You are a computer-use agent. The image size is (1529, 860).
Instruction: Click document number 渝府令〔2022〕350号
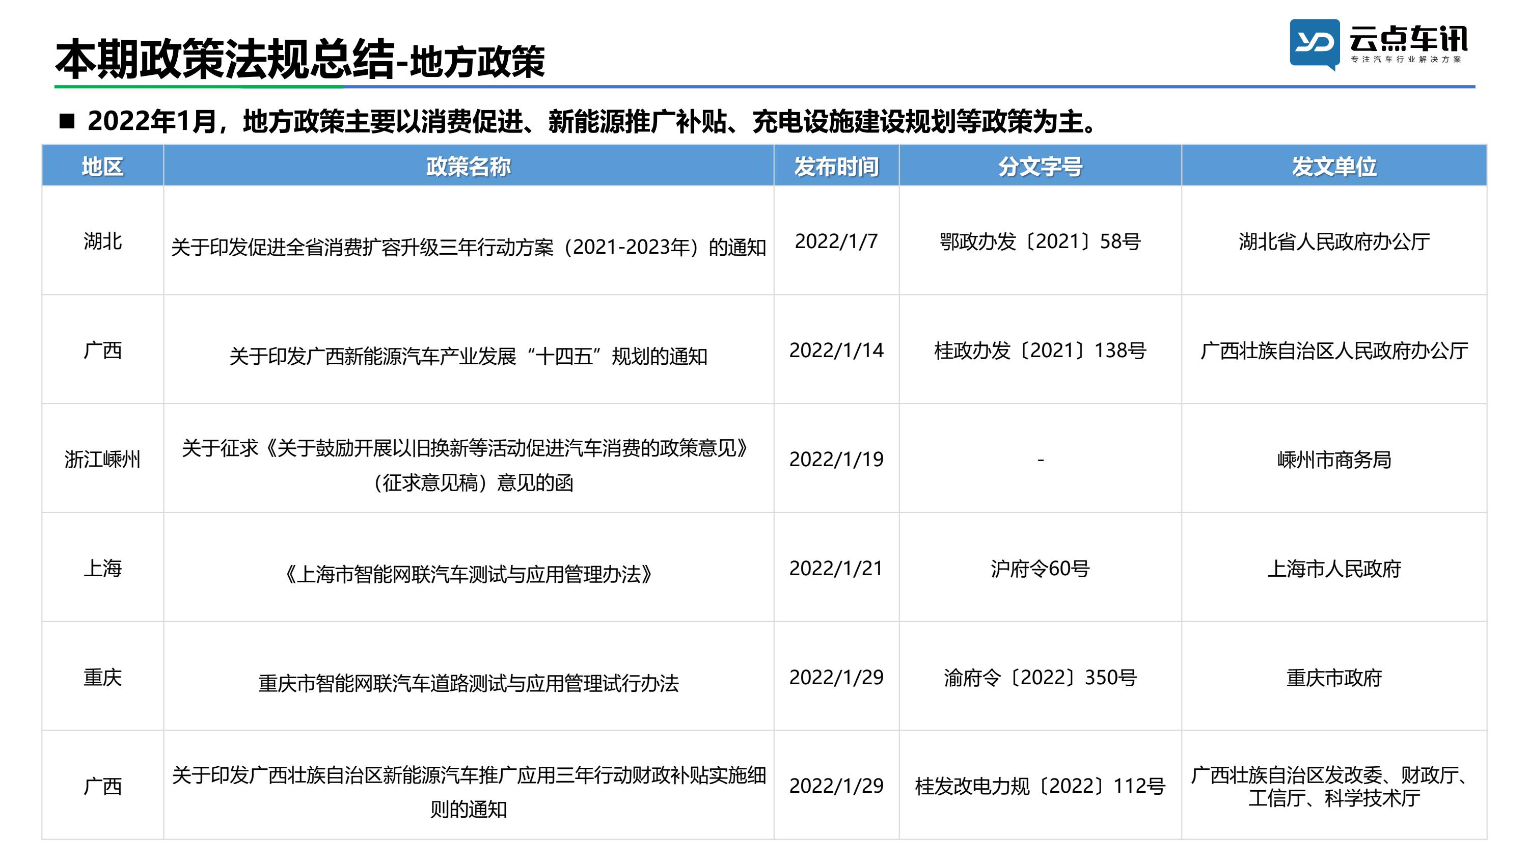pyautogui.click(x=1040, y=677)
